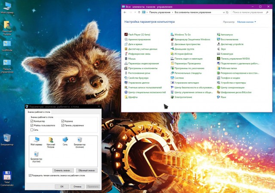Open Региональные стандарты
The image size is (275, 193).
(186, 73)
